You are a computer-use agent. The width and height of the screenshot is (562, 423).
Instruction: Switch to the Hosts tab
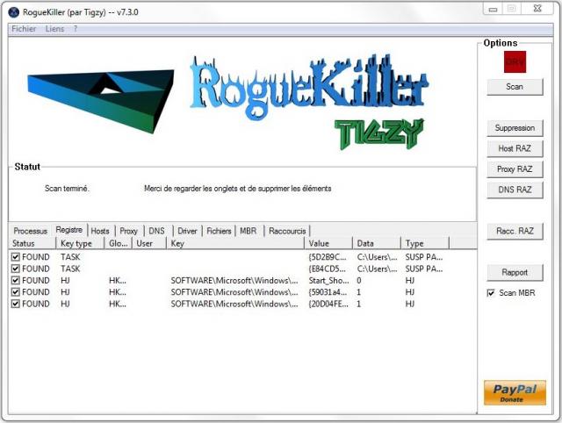100,231
